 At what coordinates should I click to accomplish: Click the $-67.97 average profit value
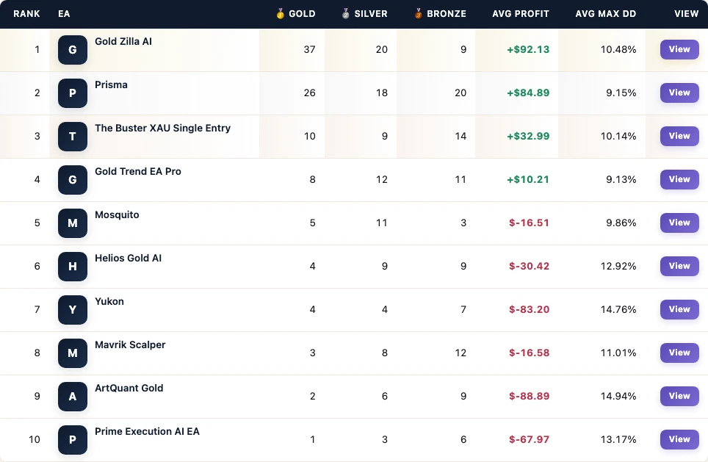(530, 440)
